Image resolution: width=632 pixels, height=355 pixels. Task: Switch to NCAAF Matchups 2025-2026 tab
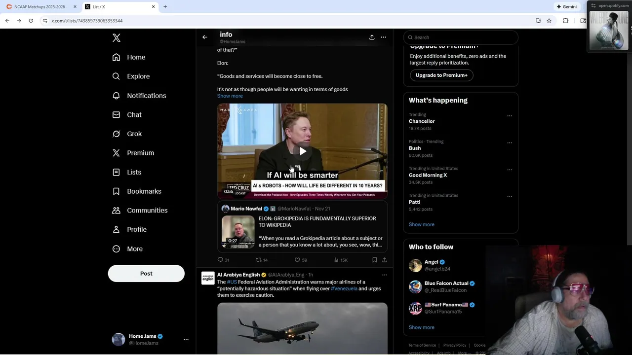click(x=39, y=6)
